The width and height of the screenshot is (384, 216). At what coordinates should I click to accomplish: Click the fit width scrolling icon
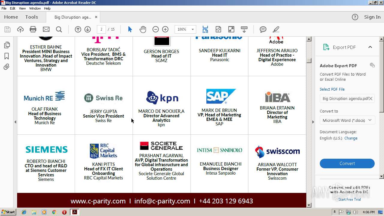pos(205,29)
